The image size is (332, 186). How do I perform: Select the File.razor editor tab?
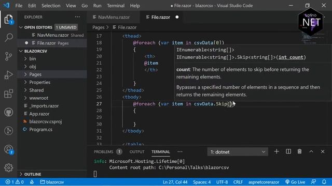(x=161, y=17)
